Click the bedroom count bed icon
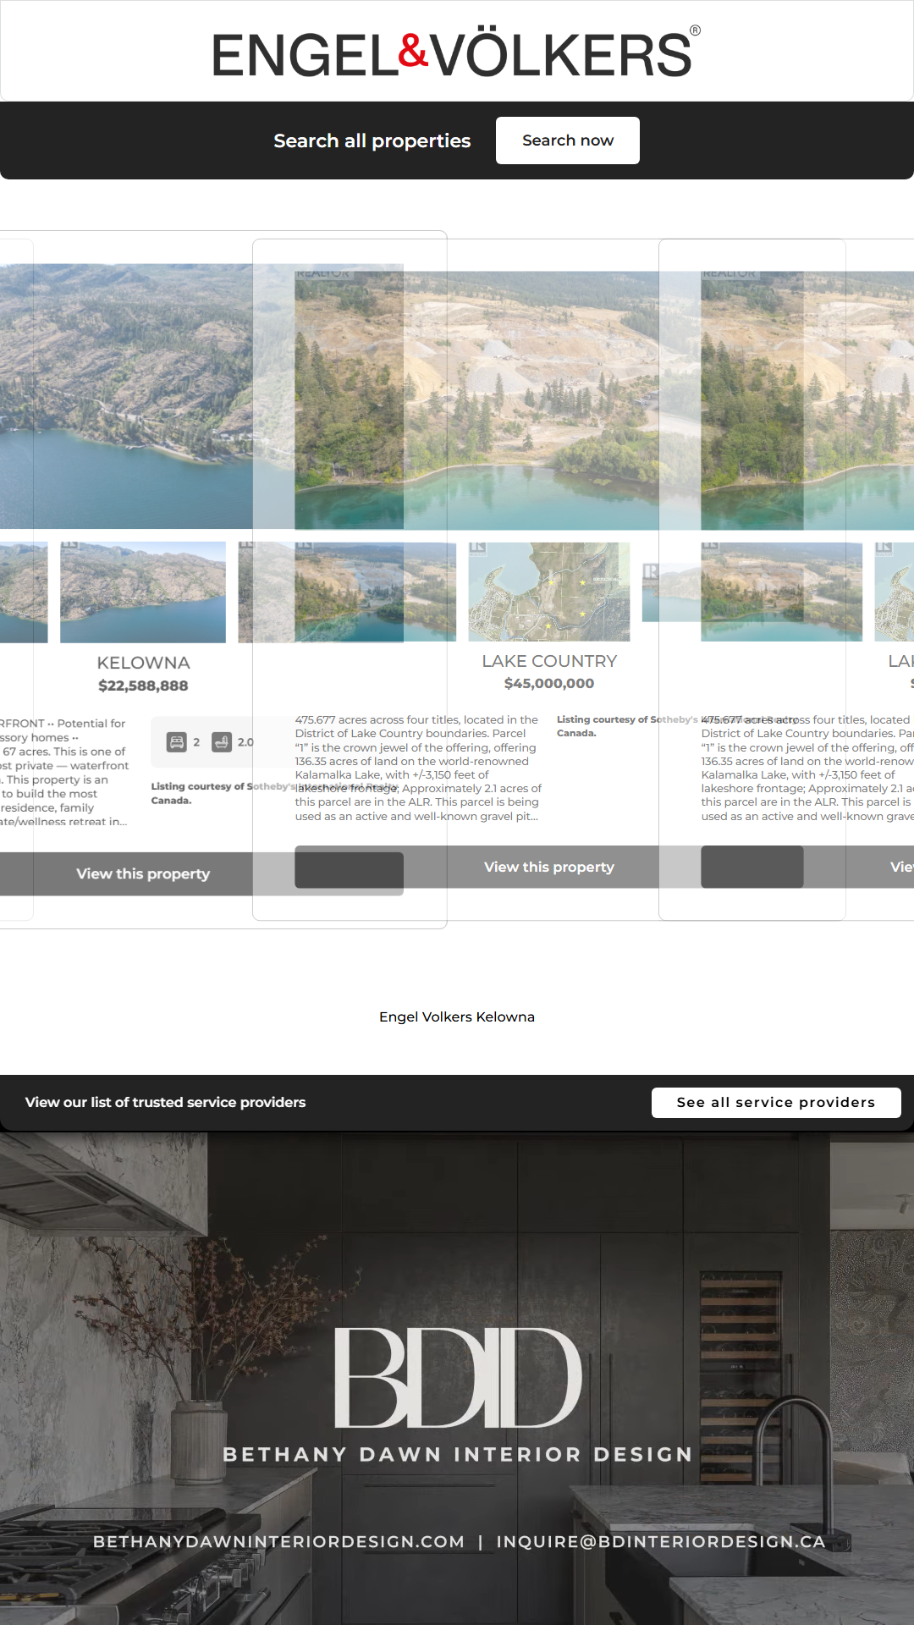Screen dimensions: 914x1625 [x=176, y=742]
